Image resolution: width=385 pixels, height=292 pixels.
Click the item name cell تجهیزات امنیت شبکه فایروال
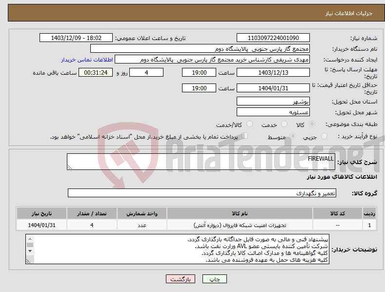coord(240,225)
